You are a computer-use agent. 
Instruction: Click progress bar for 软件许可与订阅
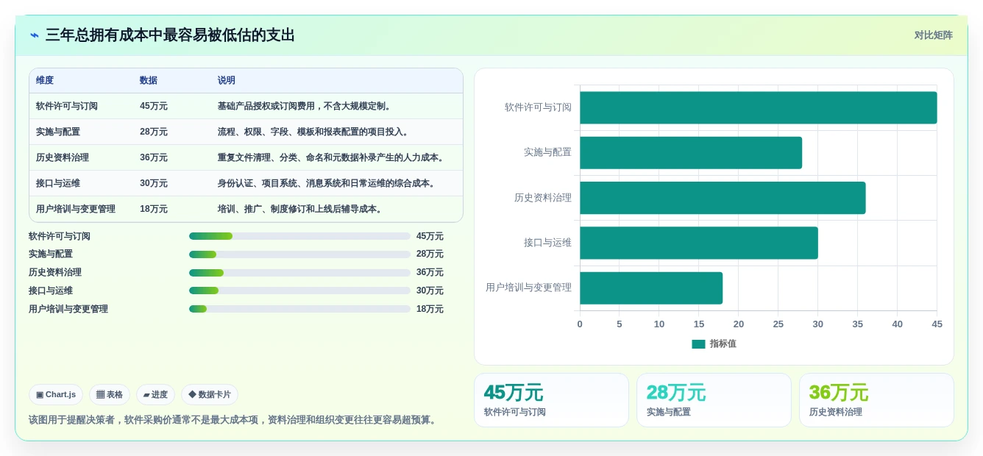point(299,236)
